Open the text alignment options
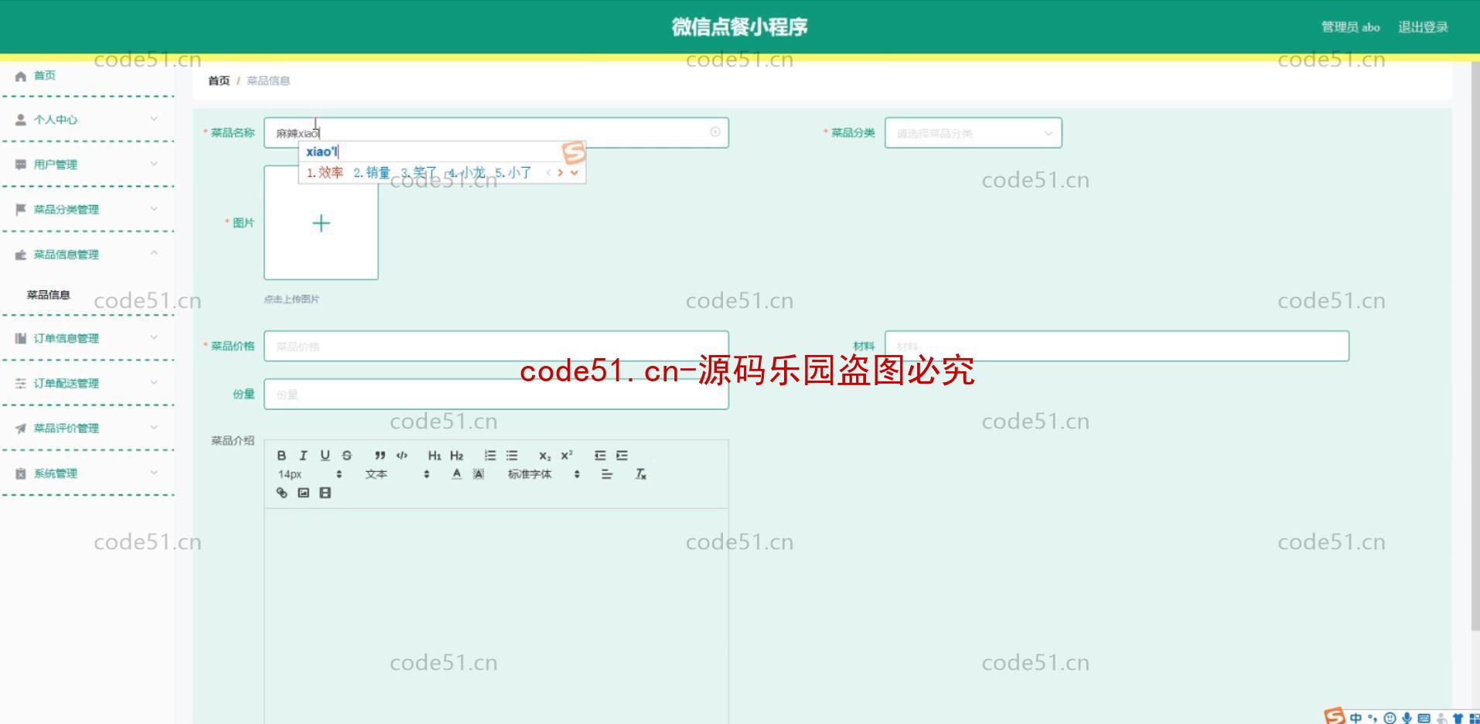 (x=606, y=474)
